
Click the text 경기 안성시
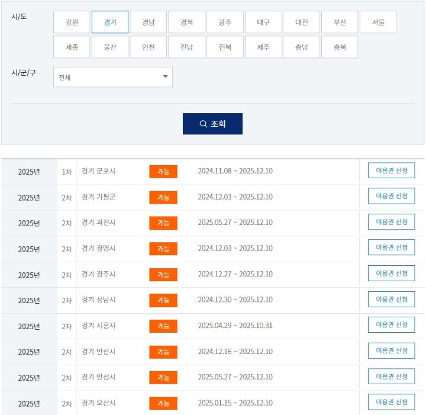(99, 377)
